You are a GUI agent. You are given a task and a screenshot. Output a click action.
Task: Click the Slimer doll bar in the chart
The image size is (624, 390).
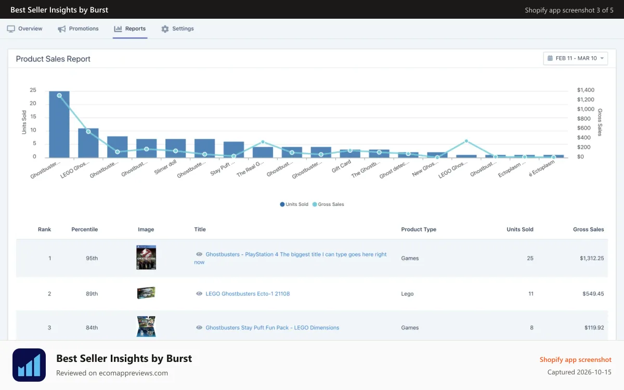pos(176,148)
